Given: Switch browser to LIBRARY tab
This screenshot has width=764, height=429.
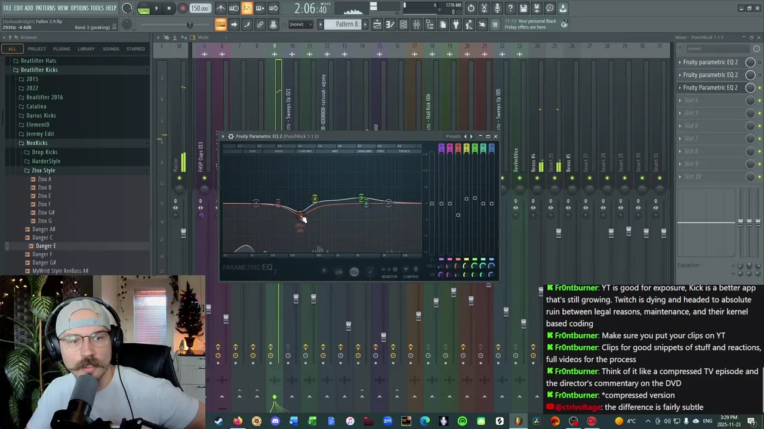Looking at the screenshot, I should click(86, 49).
